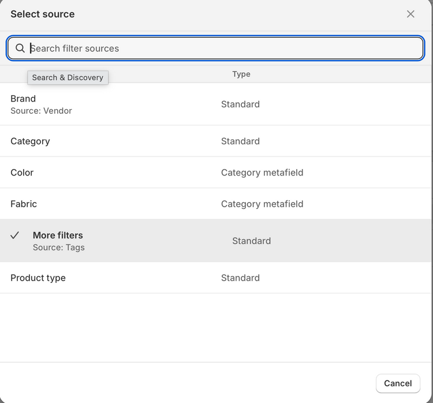Select the Brand source row
Viewport: 433px width, 403px height.
click(215, 104)
